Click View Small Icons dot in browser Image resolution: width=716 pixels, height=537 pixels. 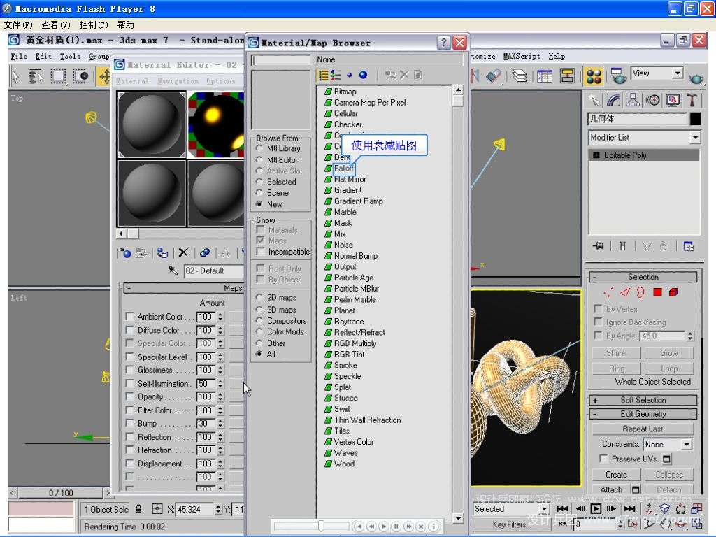tap(350, 76)
